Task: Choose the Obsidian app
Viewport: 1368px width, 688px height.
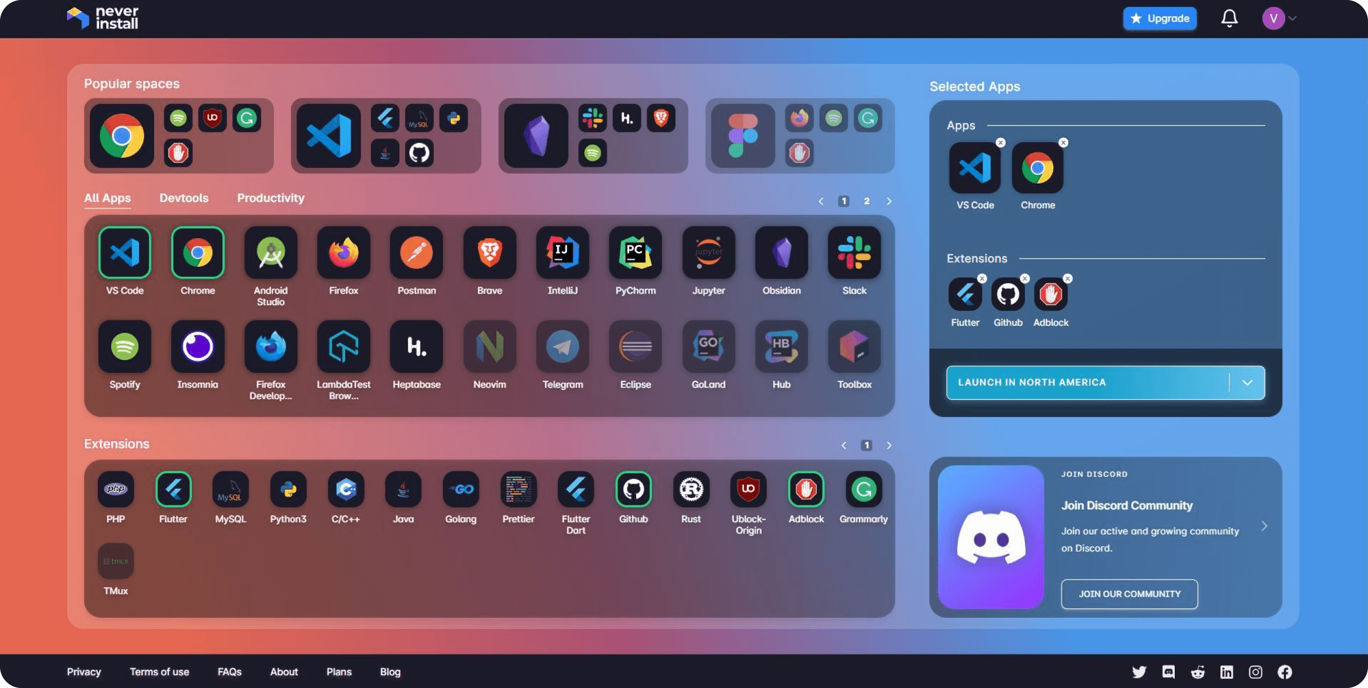Action: click(782, 252)
